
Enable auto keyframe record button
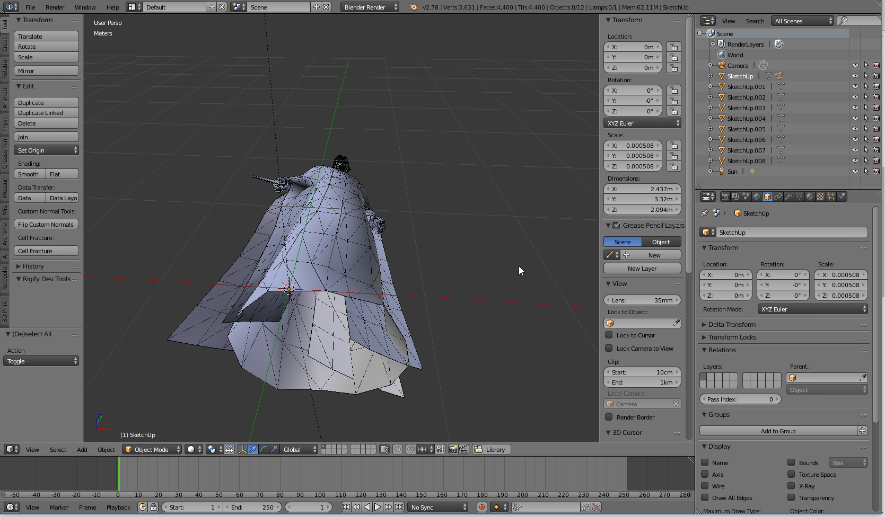click(482, 507)
